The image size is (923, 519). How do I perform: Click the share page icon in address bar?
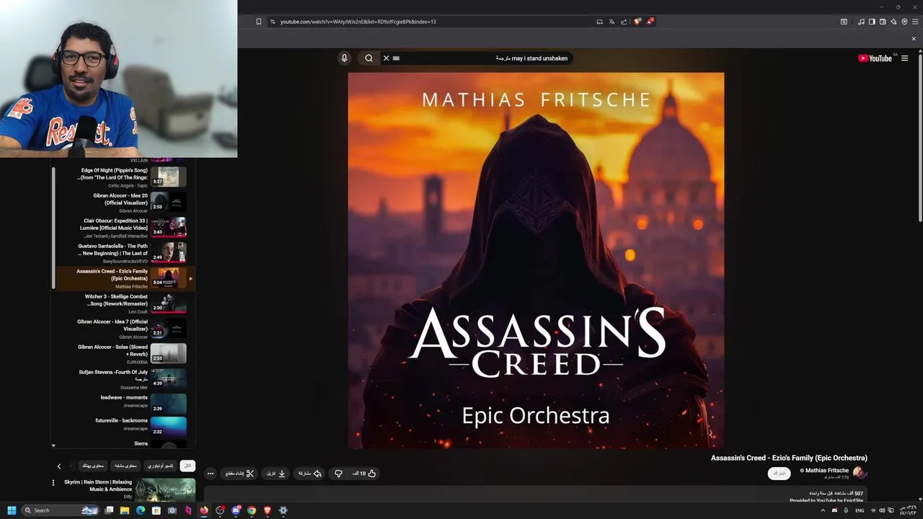pos(624,22)
